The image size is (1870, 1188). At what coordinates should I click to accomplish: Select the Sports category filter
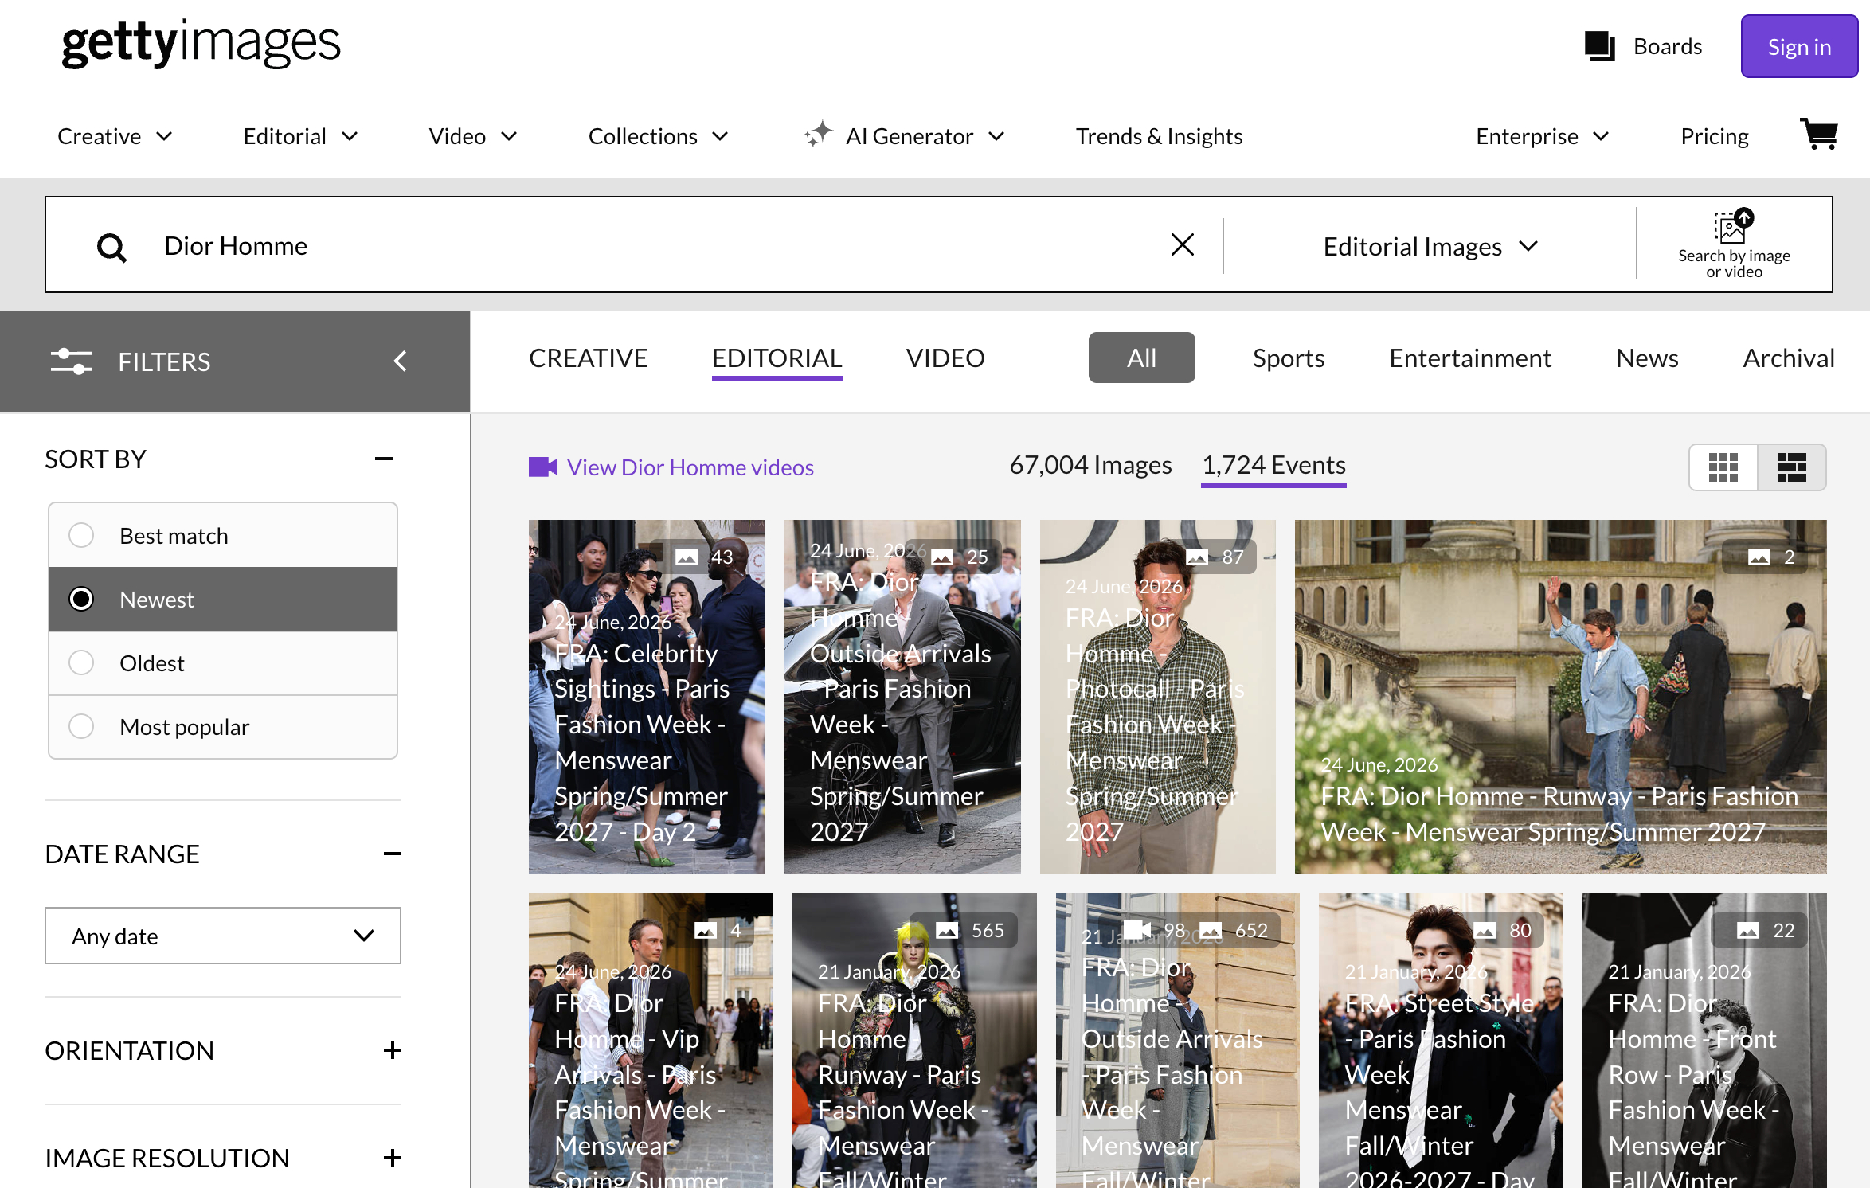pyautogui.click(x=1288, y=358)
